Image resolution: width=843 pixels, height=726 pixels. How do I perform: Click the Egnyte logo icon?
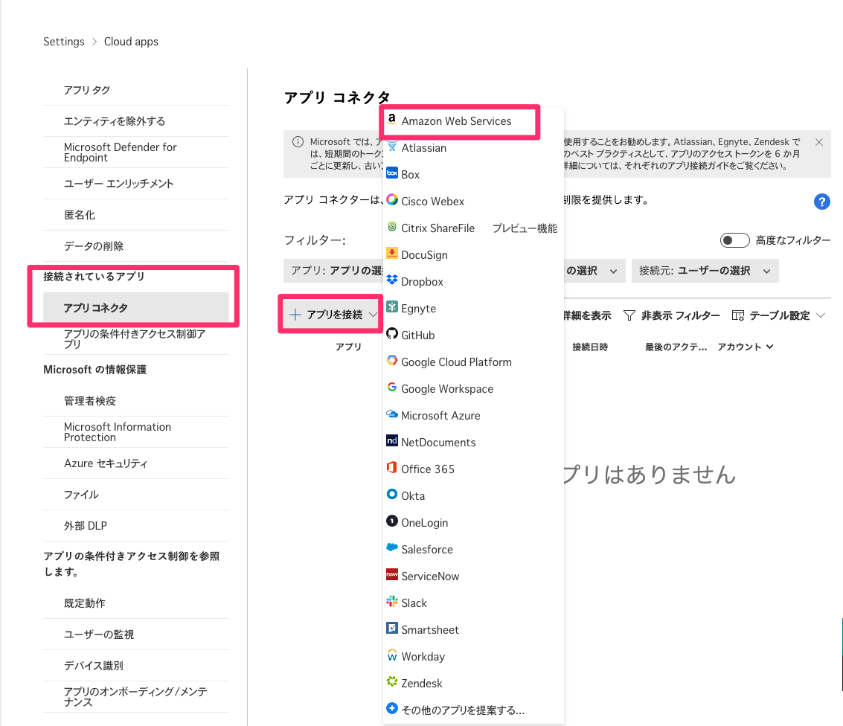[x=392, y=307]
